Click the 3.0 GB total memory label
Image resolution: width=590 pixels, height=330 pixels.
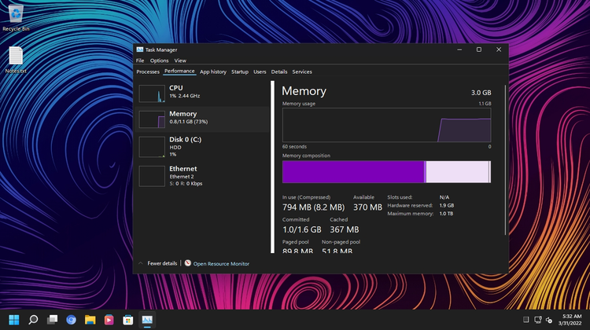pos(481,93)
